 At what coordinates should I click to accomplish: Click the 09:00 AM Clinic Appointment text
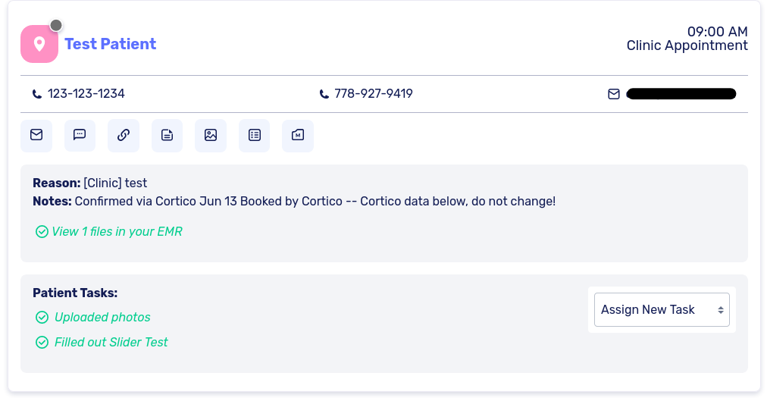[x=687, y=39]
